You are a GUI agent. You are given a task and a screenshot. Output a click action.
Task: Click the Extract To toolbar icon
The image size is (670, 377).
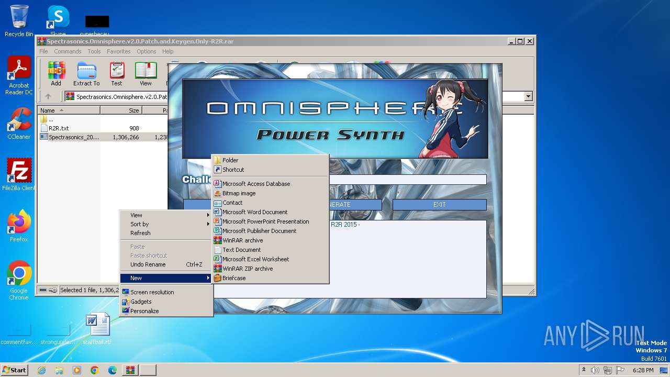(x=86, y=74)
